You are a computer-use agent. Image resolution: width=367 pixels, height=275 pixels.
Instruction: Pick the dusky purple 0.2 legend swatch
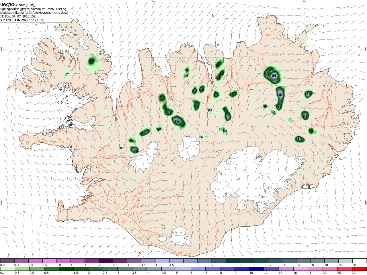tap(7, 261)
